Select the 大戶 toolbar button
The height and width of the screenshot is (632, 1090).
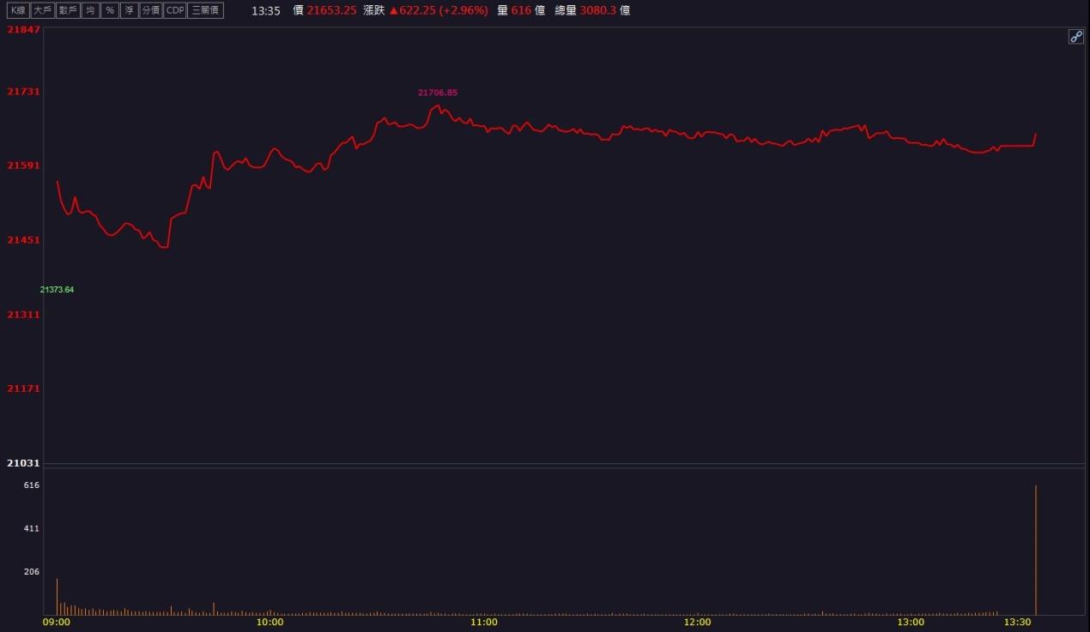tap(43, 10)
